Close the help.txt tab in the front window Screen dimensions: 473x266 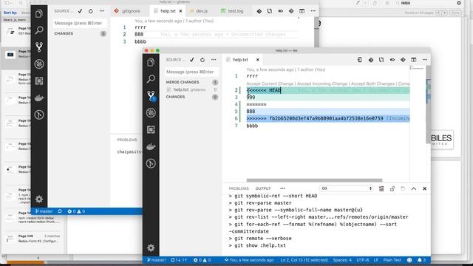coord(258,60)
